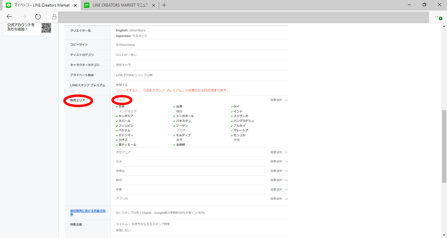447x238 pixels.
Task: Click the Japanese creator name ちるみとら
Action: tap(140, 36)
